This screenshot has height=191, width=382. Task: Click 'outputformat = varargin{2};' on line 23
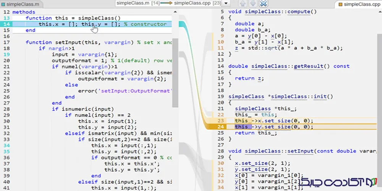(122, 78)
